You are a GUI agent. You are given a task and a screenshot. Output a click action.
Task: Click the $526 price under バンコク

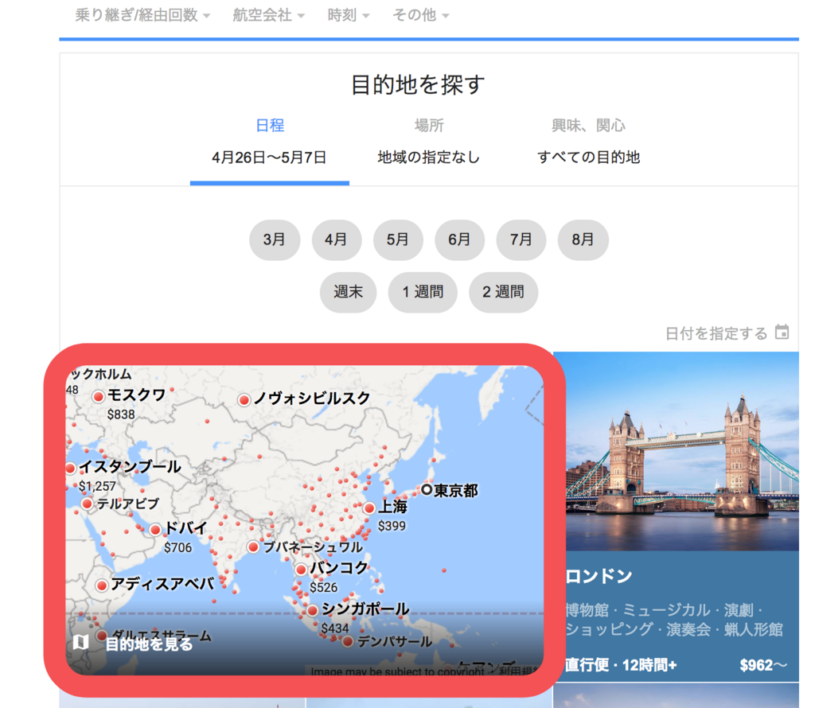tap(323, 587)
